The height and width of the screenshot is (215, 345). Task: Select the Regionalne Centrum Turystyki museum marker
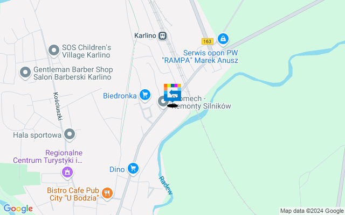(x=67, y=173)
